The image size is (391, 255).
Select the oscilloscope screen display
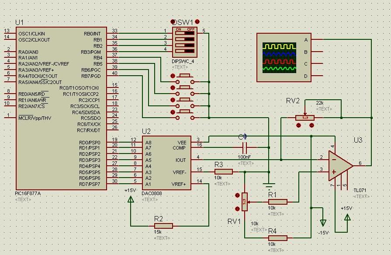click(x=279, y=58)
